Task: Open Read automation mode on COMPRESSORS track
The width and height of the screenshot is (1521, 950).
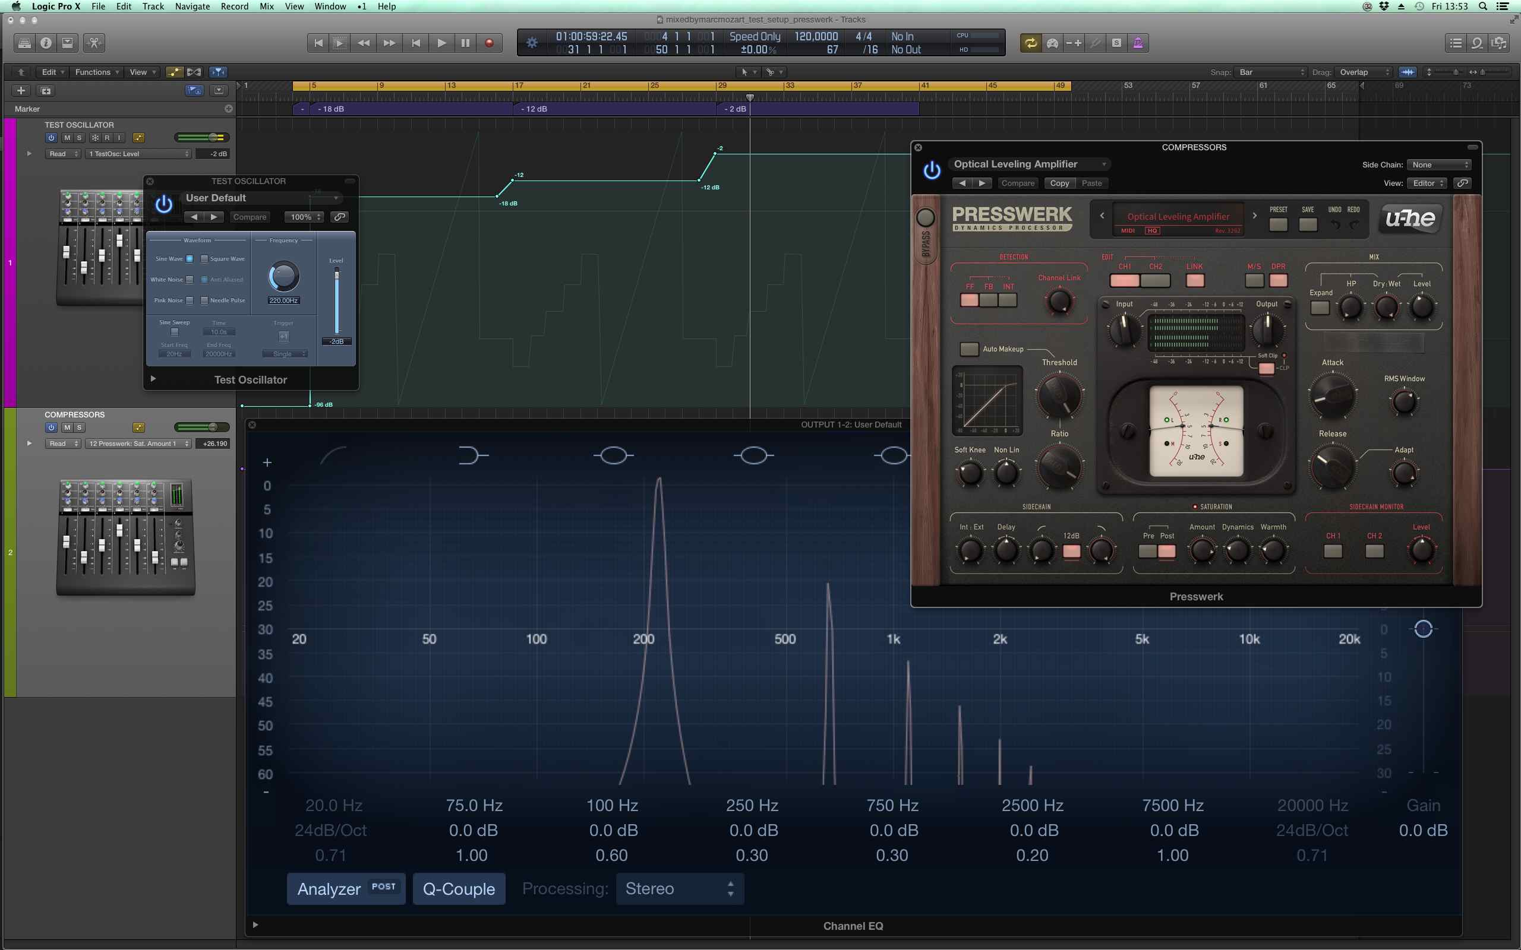Action: 64,443
